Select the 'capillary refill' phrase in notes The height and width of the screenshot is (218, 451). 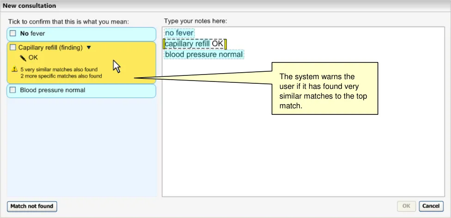tap(187, 44)
